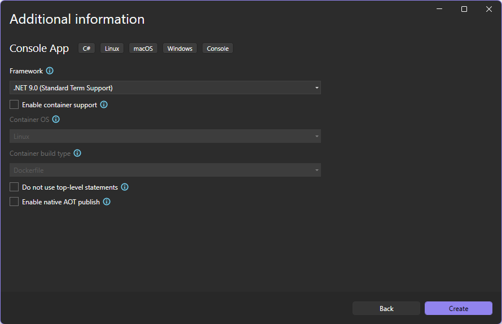
Task: Click the Console tag
Action: click(x=218, y=49)
